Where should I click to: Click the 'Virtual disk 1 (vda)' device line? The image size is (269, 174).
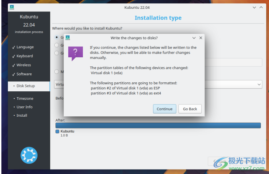[107, 73]
